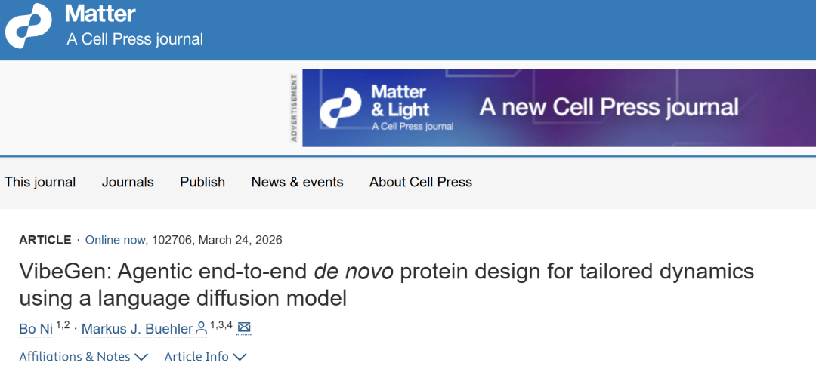Click the VibeGen article title
This screenshot has width=816, height=375.
pos(385,284)
